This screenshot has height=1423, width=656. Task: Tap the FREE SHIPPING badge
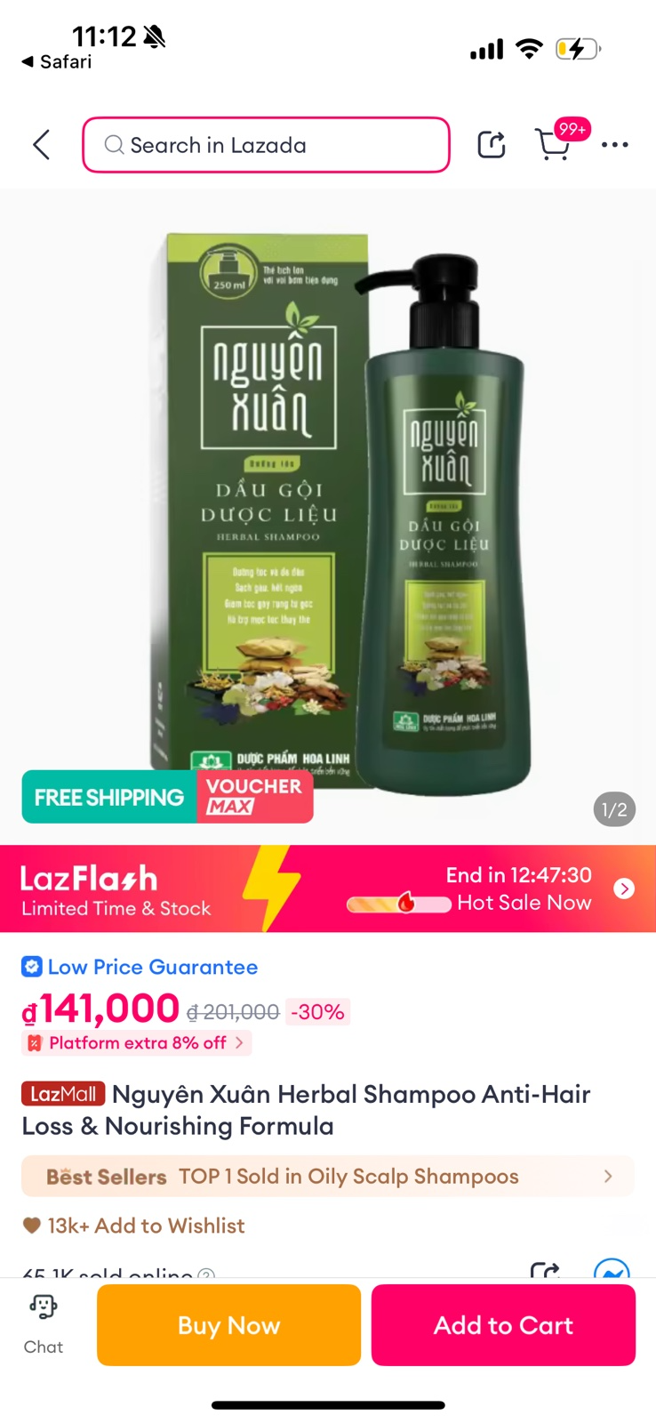[109, 797]
